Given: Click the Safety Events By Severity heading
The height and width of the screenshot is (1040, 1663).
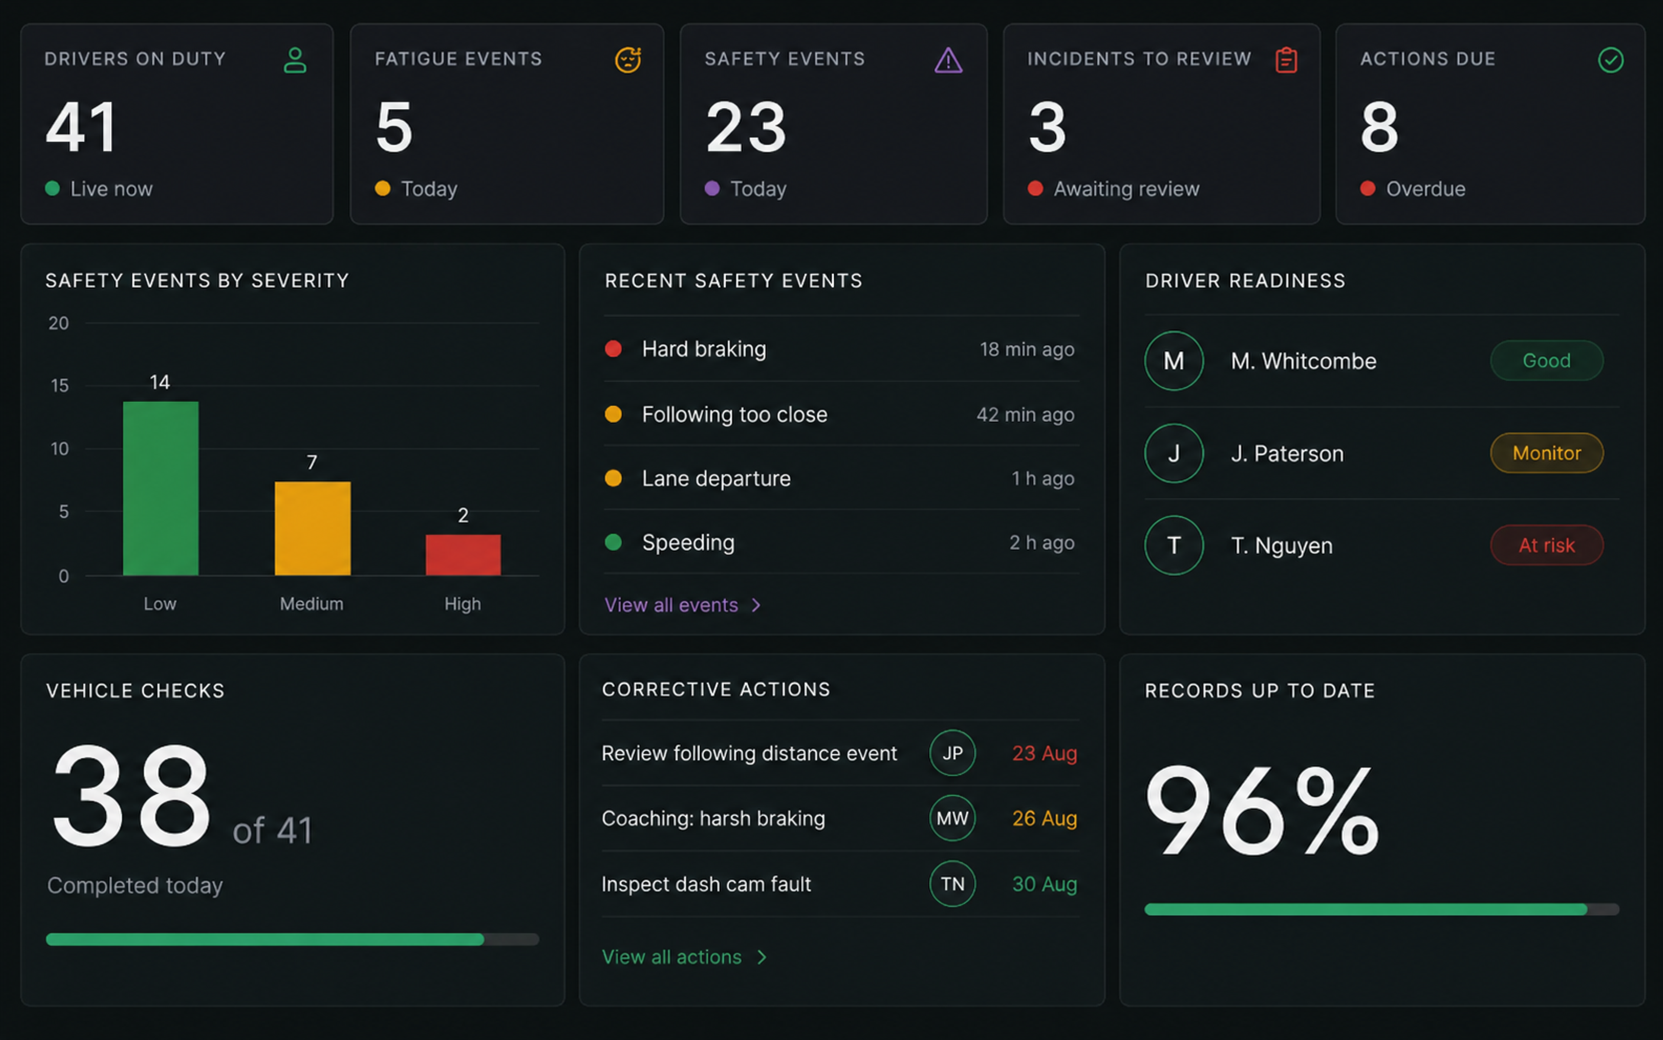Looking at the screenshot, I should pyautogui.click(x=197, y=281).
